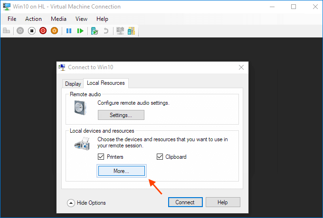Click the 'Remote audio' group label
This screenshot has width=323, height=218.
coord(85,94)
